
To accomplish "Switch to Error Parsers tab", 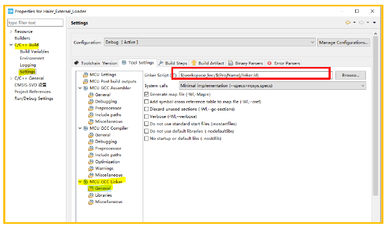I will click(x=284, y=63).
